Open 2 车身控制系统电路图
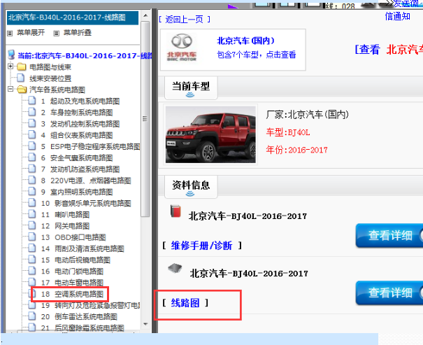Image resolution: width=423 pixels, height=345 pixels. pyautogui.click(x=77, y=113)
